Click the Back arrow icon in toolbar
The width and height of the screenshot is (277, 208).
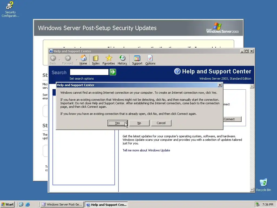pyautogui.click(x=53, y=58)
